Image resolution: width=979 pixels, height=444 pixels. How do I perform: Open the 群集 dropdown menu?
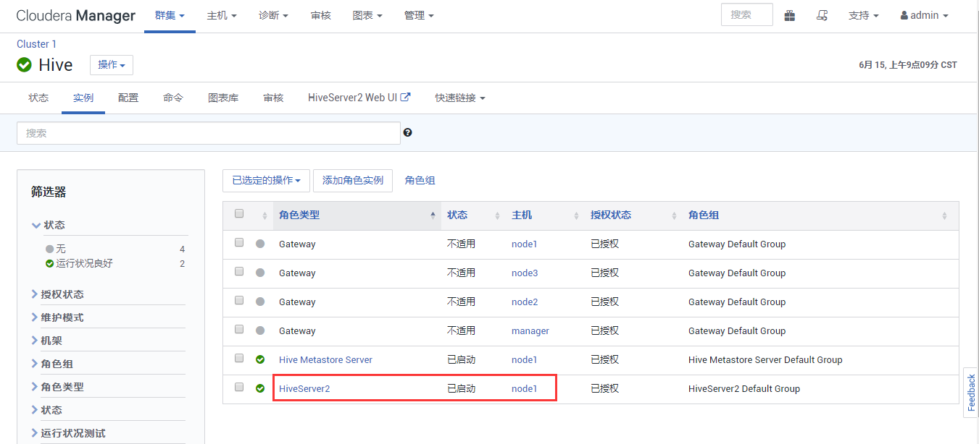pos(170,15)
